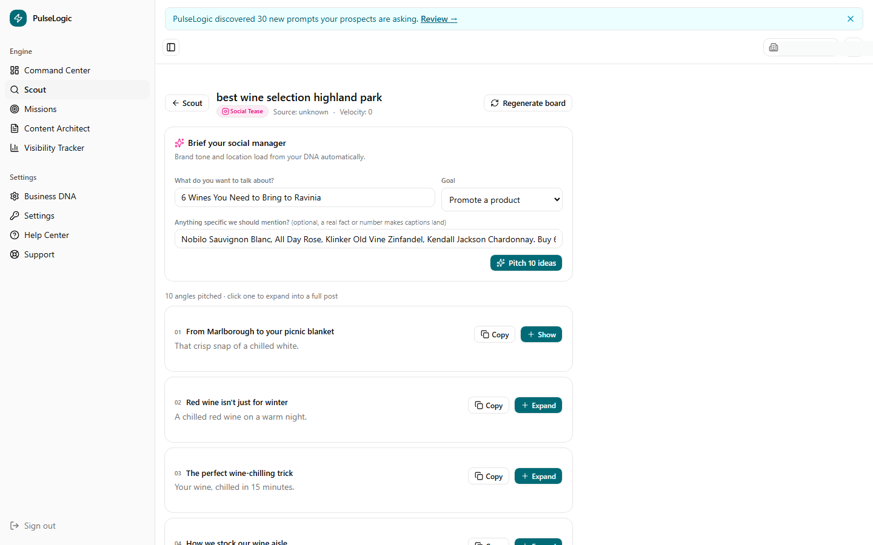Click the Command Center grid icon
This screenshot has width=873, height=545.
tap(15, 70)
